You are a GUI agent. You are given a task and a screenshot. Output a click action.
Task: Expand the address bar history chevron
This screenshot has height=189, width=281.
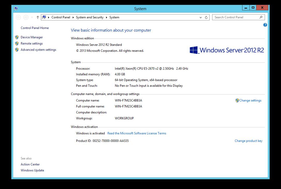coord(201,17)
